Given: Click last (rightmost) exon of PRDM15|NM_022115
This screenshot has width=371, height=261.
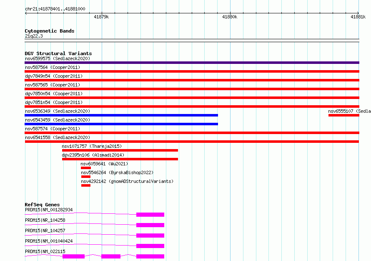Looking at the screenshot, I should (150, 256).
